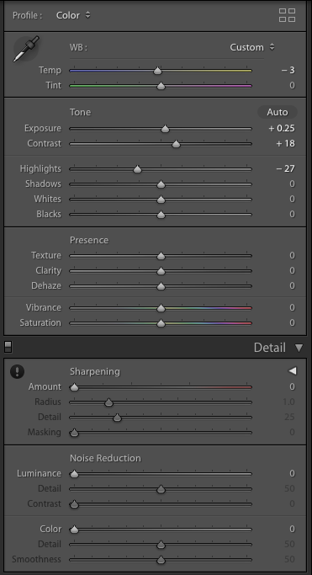Click the Temp slider handle

coord(157,71)
